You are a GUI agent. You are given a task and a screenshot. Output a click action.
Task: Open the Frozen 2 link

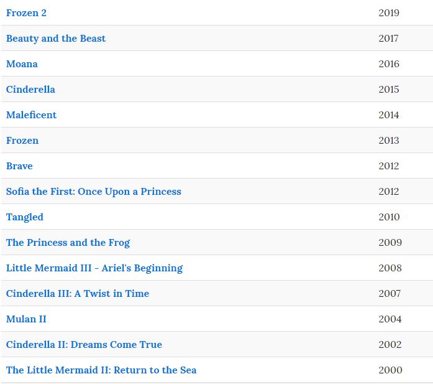26,13
